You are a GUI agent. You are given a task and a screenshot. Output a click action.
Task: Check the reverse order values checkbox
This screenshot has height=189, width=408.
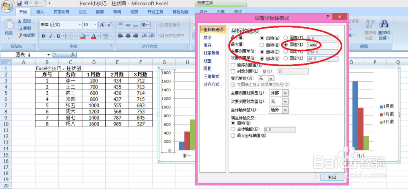(233, 65)
